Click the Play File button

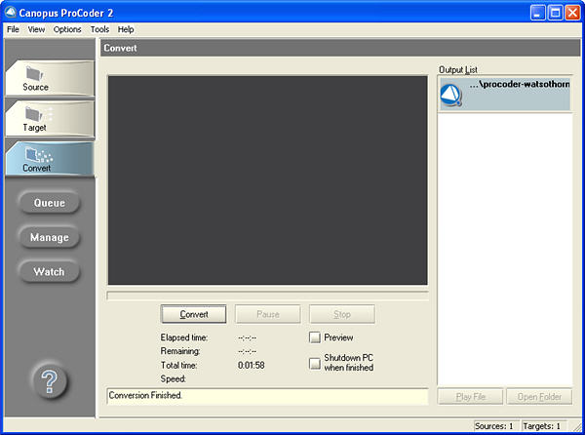pos(471,397)
